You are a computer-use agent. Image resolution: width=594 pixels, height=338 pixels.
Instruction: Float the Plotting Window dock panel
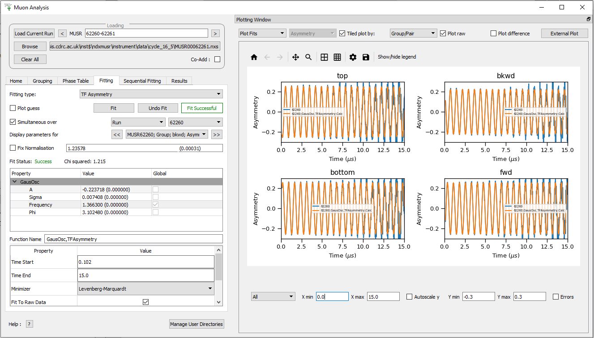[588, 20]
